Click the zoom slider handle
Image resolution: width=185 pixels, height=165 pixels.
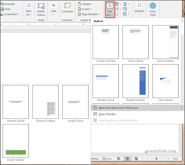click(x=156, y=159)
